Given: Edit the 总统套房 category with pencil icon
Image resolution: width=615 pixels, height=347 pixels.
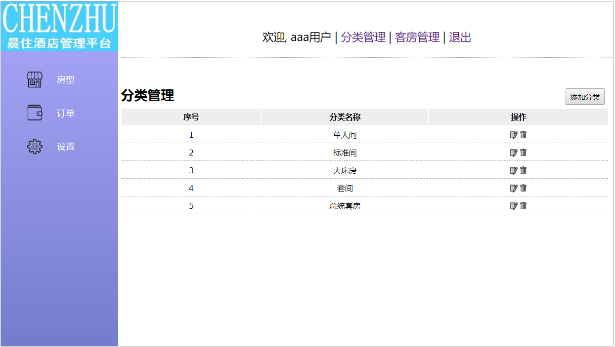Looking at the screenshot, I should point(514,206).
